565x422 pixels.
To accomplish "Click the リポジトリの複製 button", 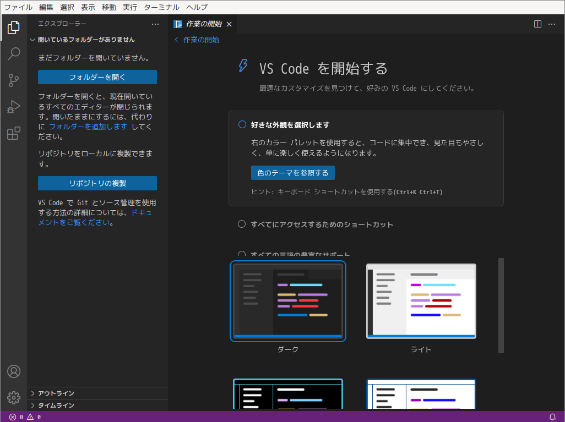I will click(x=97, y=183).
